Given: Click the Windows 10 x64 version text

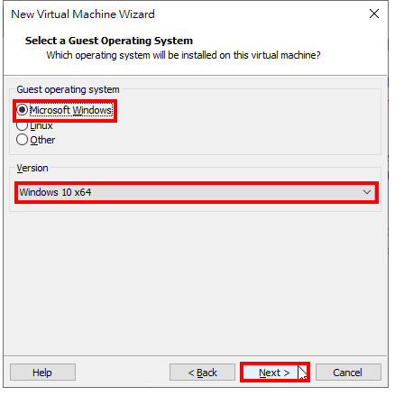Looking at the screenshot, I should 55,192.
